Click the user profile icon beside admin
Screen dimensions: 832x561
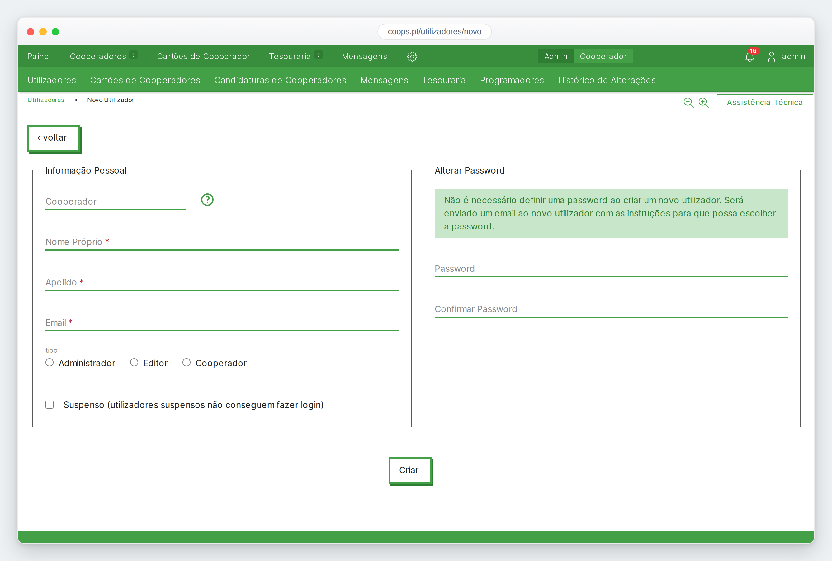(772, 57)
